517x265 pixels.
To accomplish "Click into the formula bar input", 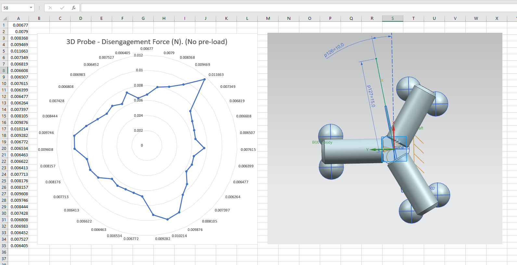I will (x=298, y=8).
